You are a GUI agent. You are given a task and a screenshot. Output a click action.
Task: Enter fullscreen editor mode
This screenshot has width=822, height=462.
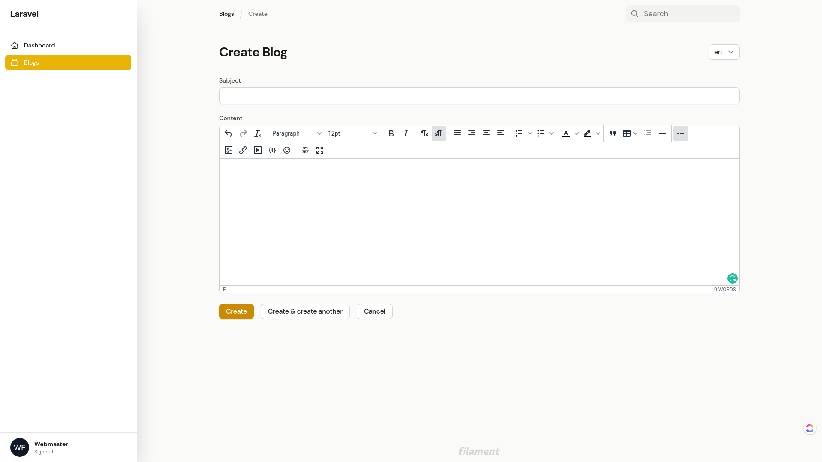tap(320, 150)
